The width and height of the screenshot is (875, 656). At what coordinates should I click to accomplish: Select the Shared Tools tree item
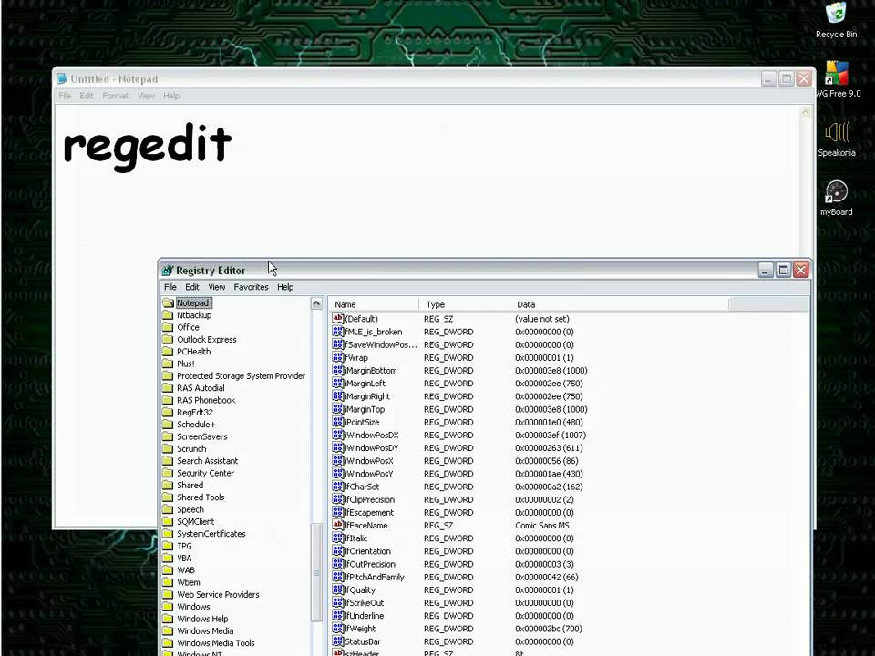(201, 497)
